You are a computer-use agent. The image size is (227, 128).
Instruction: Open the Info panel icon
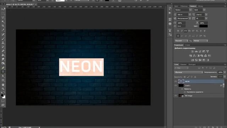pos(170,24)
